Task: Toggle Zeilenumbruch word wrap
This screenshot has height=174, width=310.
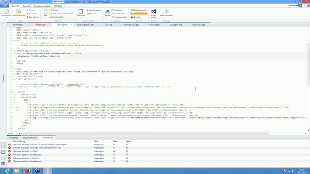Action: click(x=139, y=10)
